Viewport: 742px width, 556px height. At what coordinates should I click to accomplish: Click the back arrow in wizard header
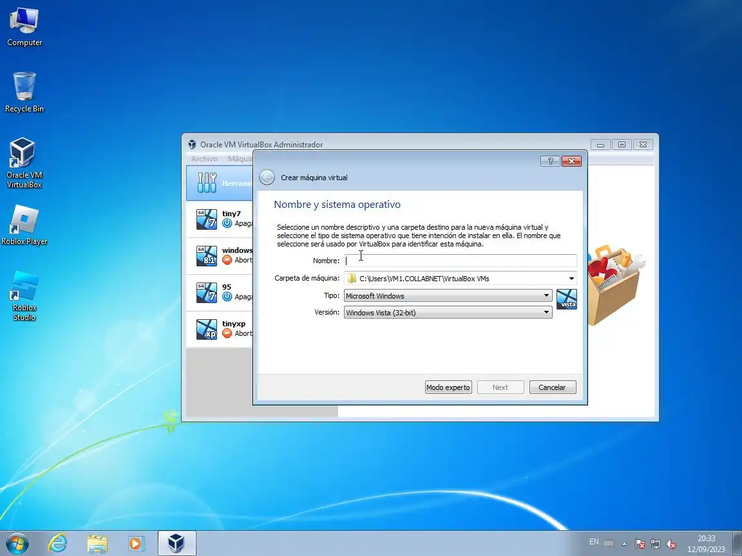pyautogui.click(x=267, y=178)
